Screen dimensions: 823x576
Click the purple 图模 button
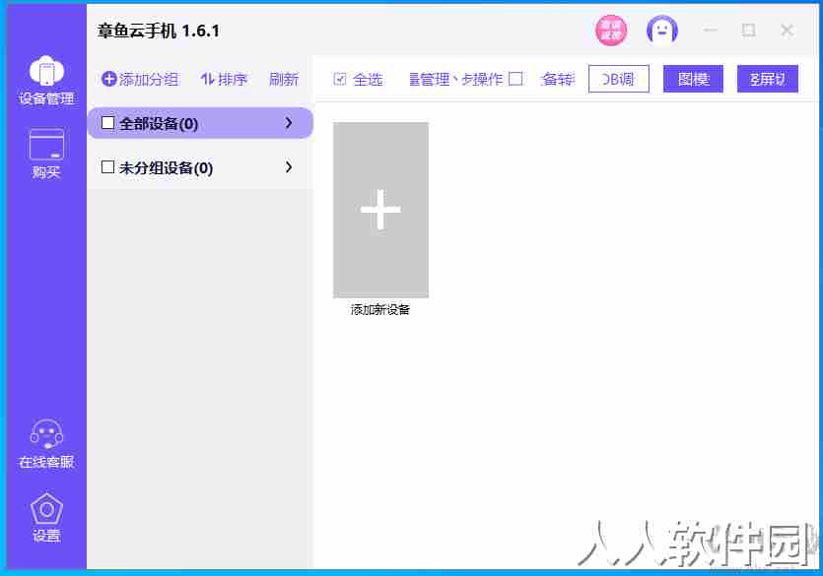click(x=693, y=79)
